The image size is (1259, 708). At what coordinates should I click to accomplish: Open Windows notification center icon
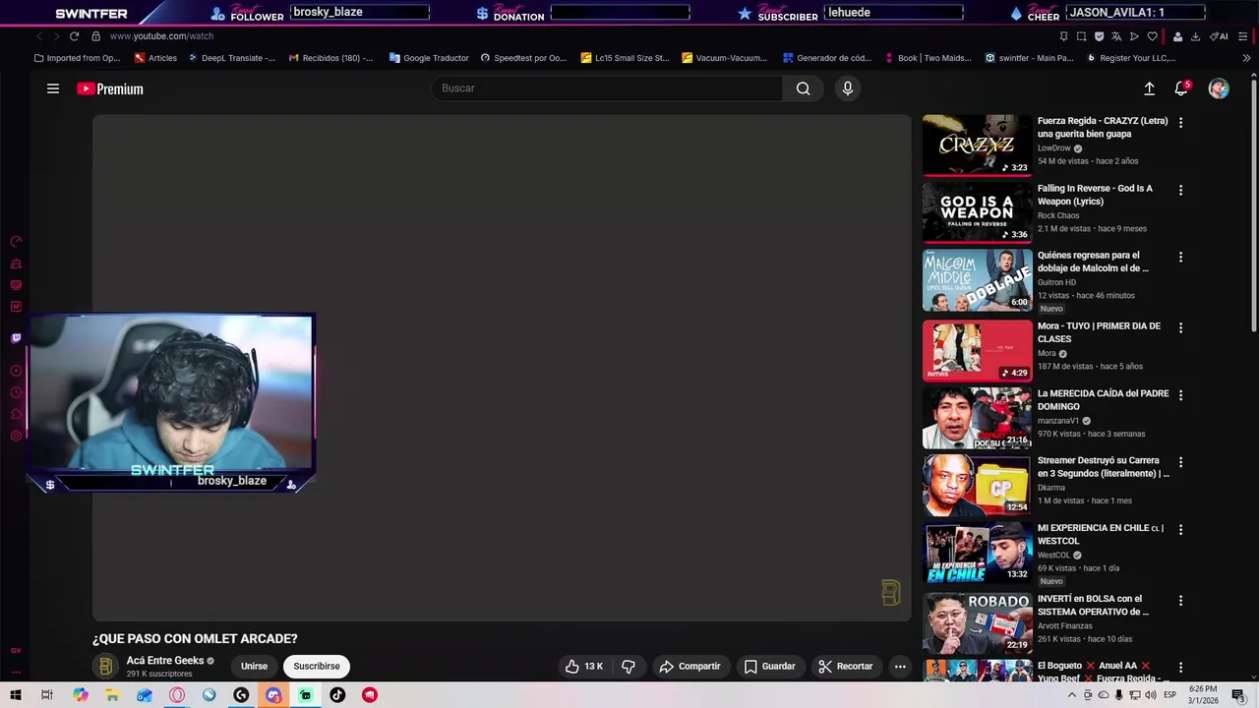click(1238, 695)
